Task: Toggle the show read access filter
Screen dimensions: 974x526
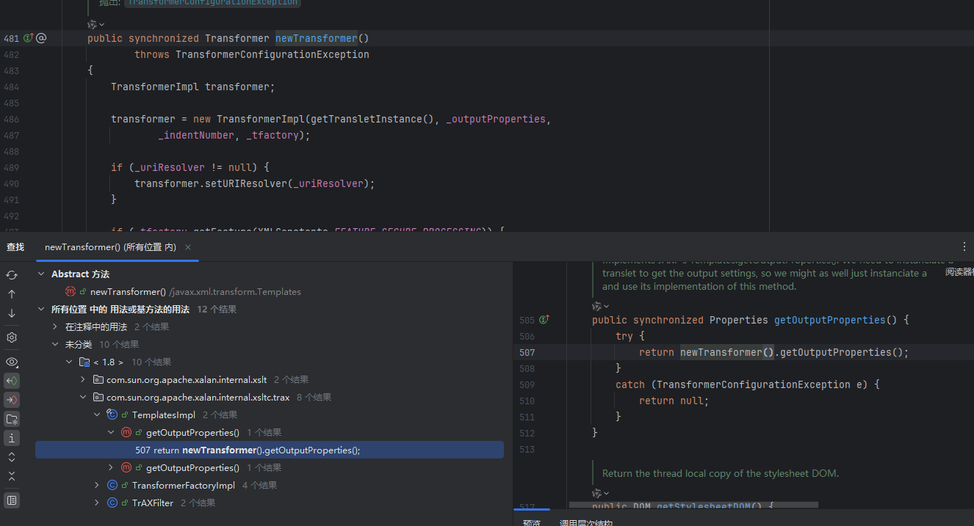Action: 12,381
